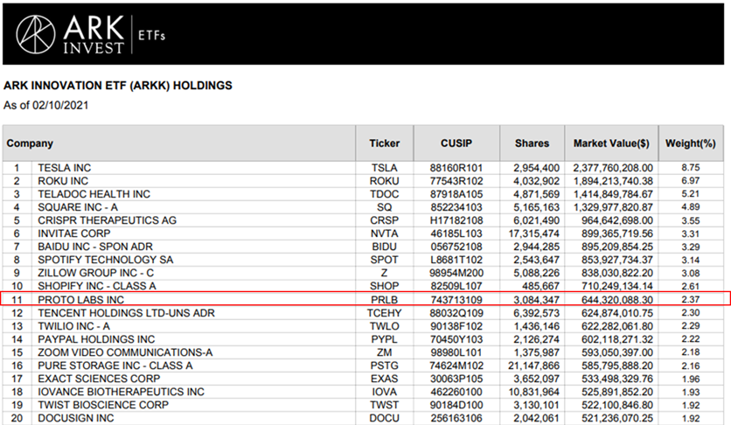Select the Weight(%) column header
The height and width of the screenshot is (425, 731).
pos(691,143)
